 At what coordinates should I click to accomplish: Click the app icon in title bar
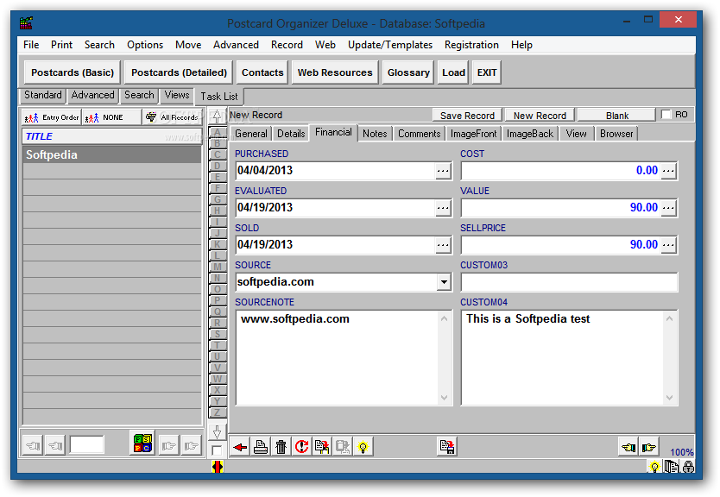click(26, 23)
